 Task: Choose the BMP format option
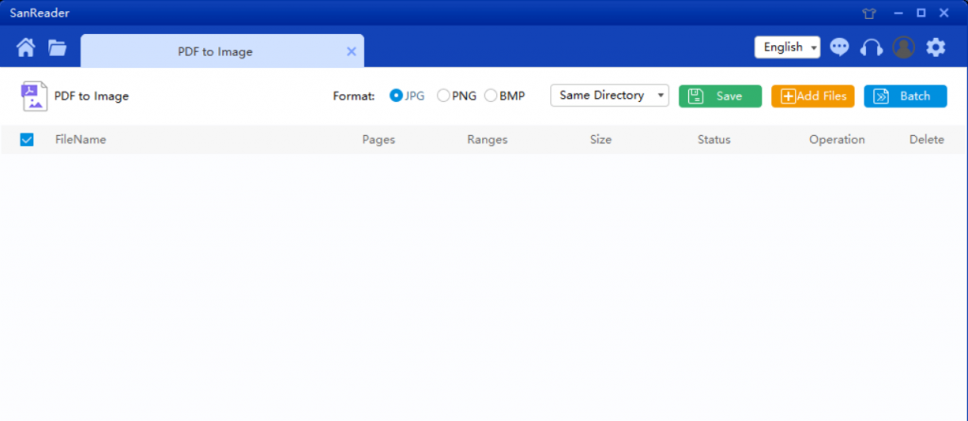click(x=491, y=95)
